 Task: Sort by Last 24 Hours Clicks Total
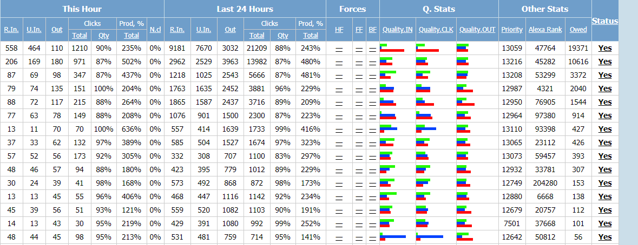click(x=256, y=35)
